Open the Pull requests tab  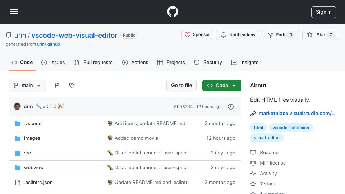(x=93, y=63)
